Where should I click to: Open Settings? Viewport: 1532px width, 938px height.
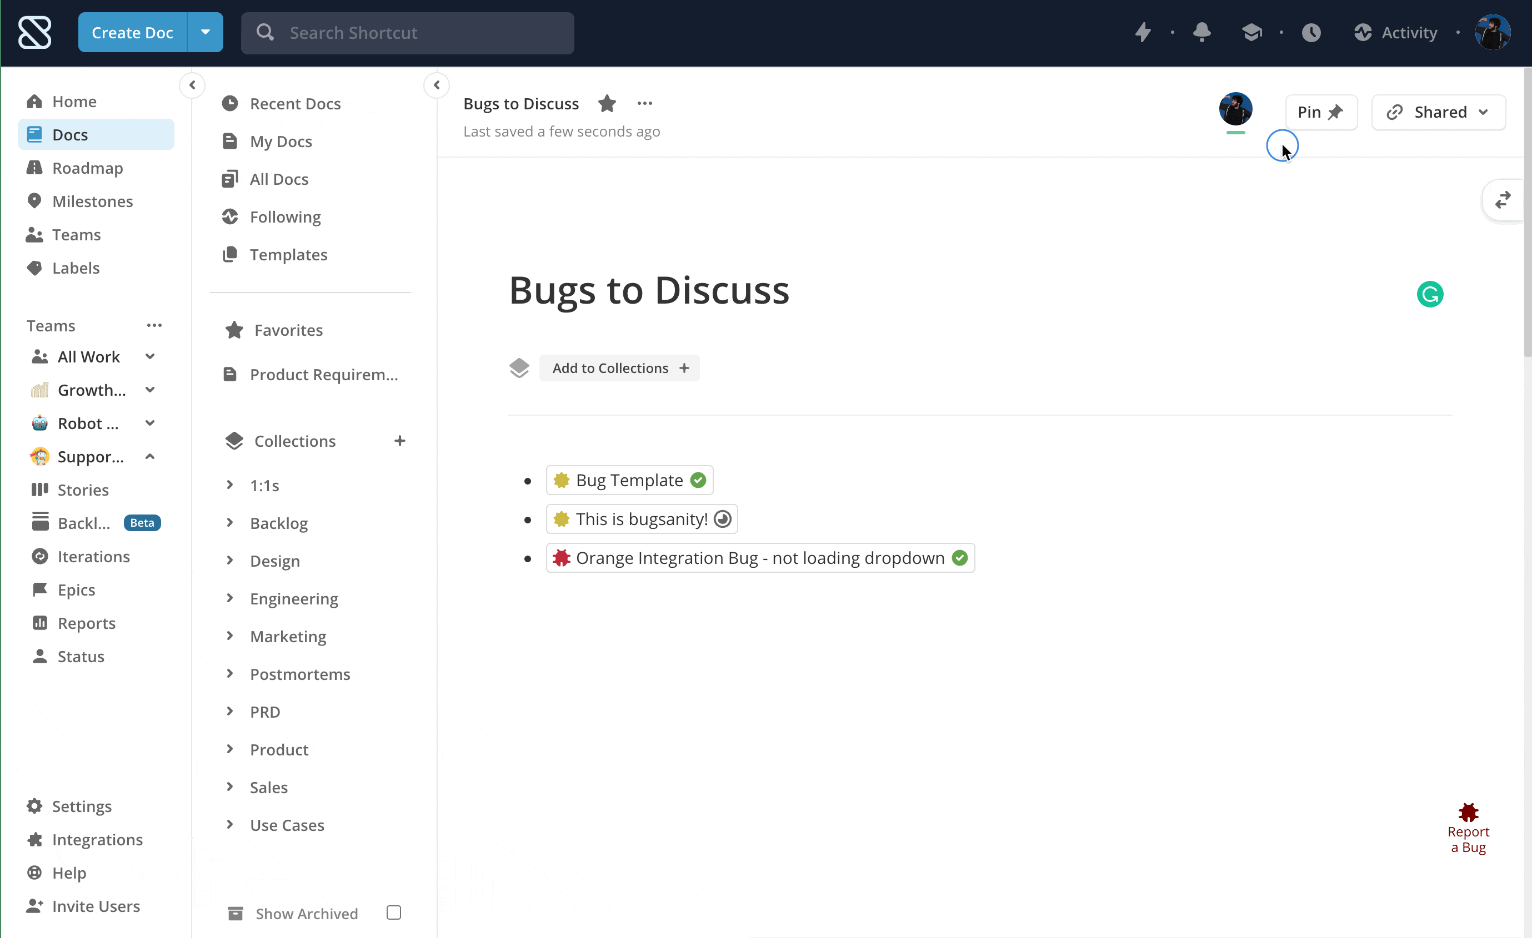pyautogui.click(x=96, y=806)
